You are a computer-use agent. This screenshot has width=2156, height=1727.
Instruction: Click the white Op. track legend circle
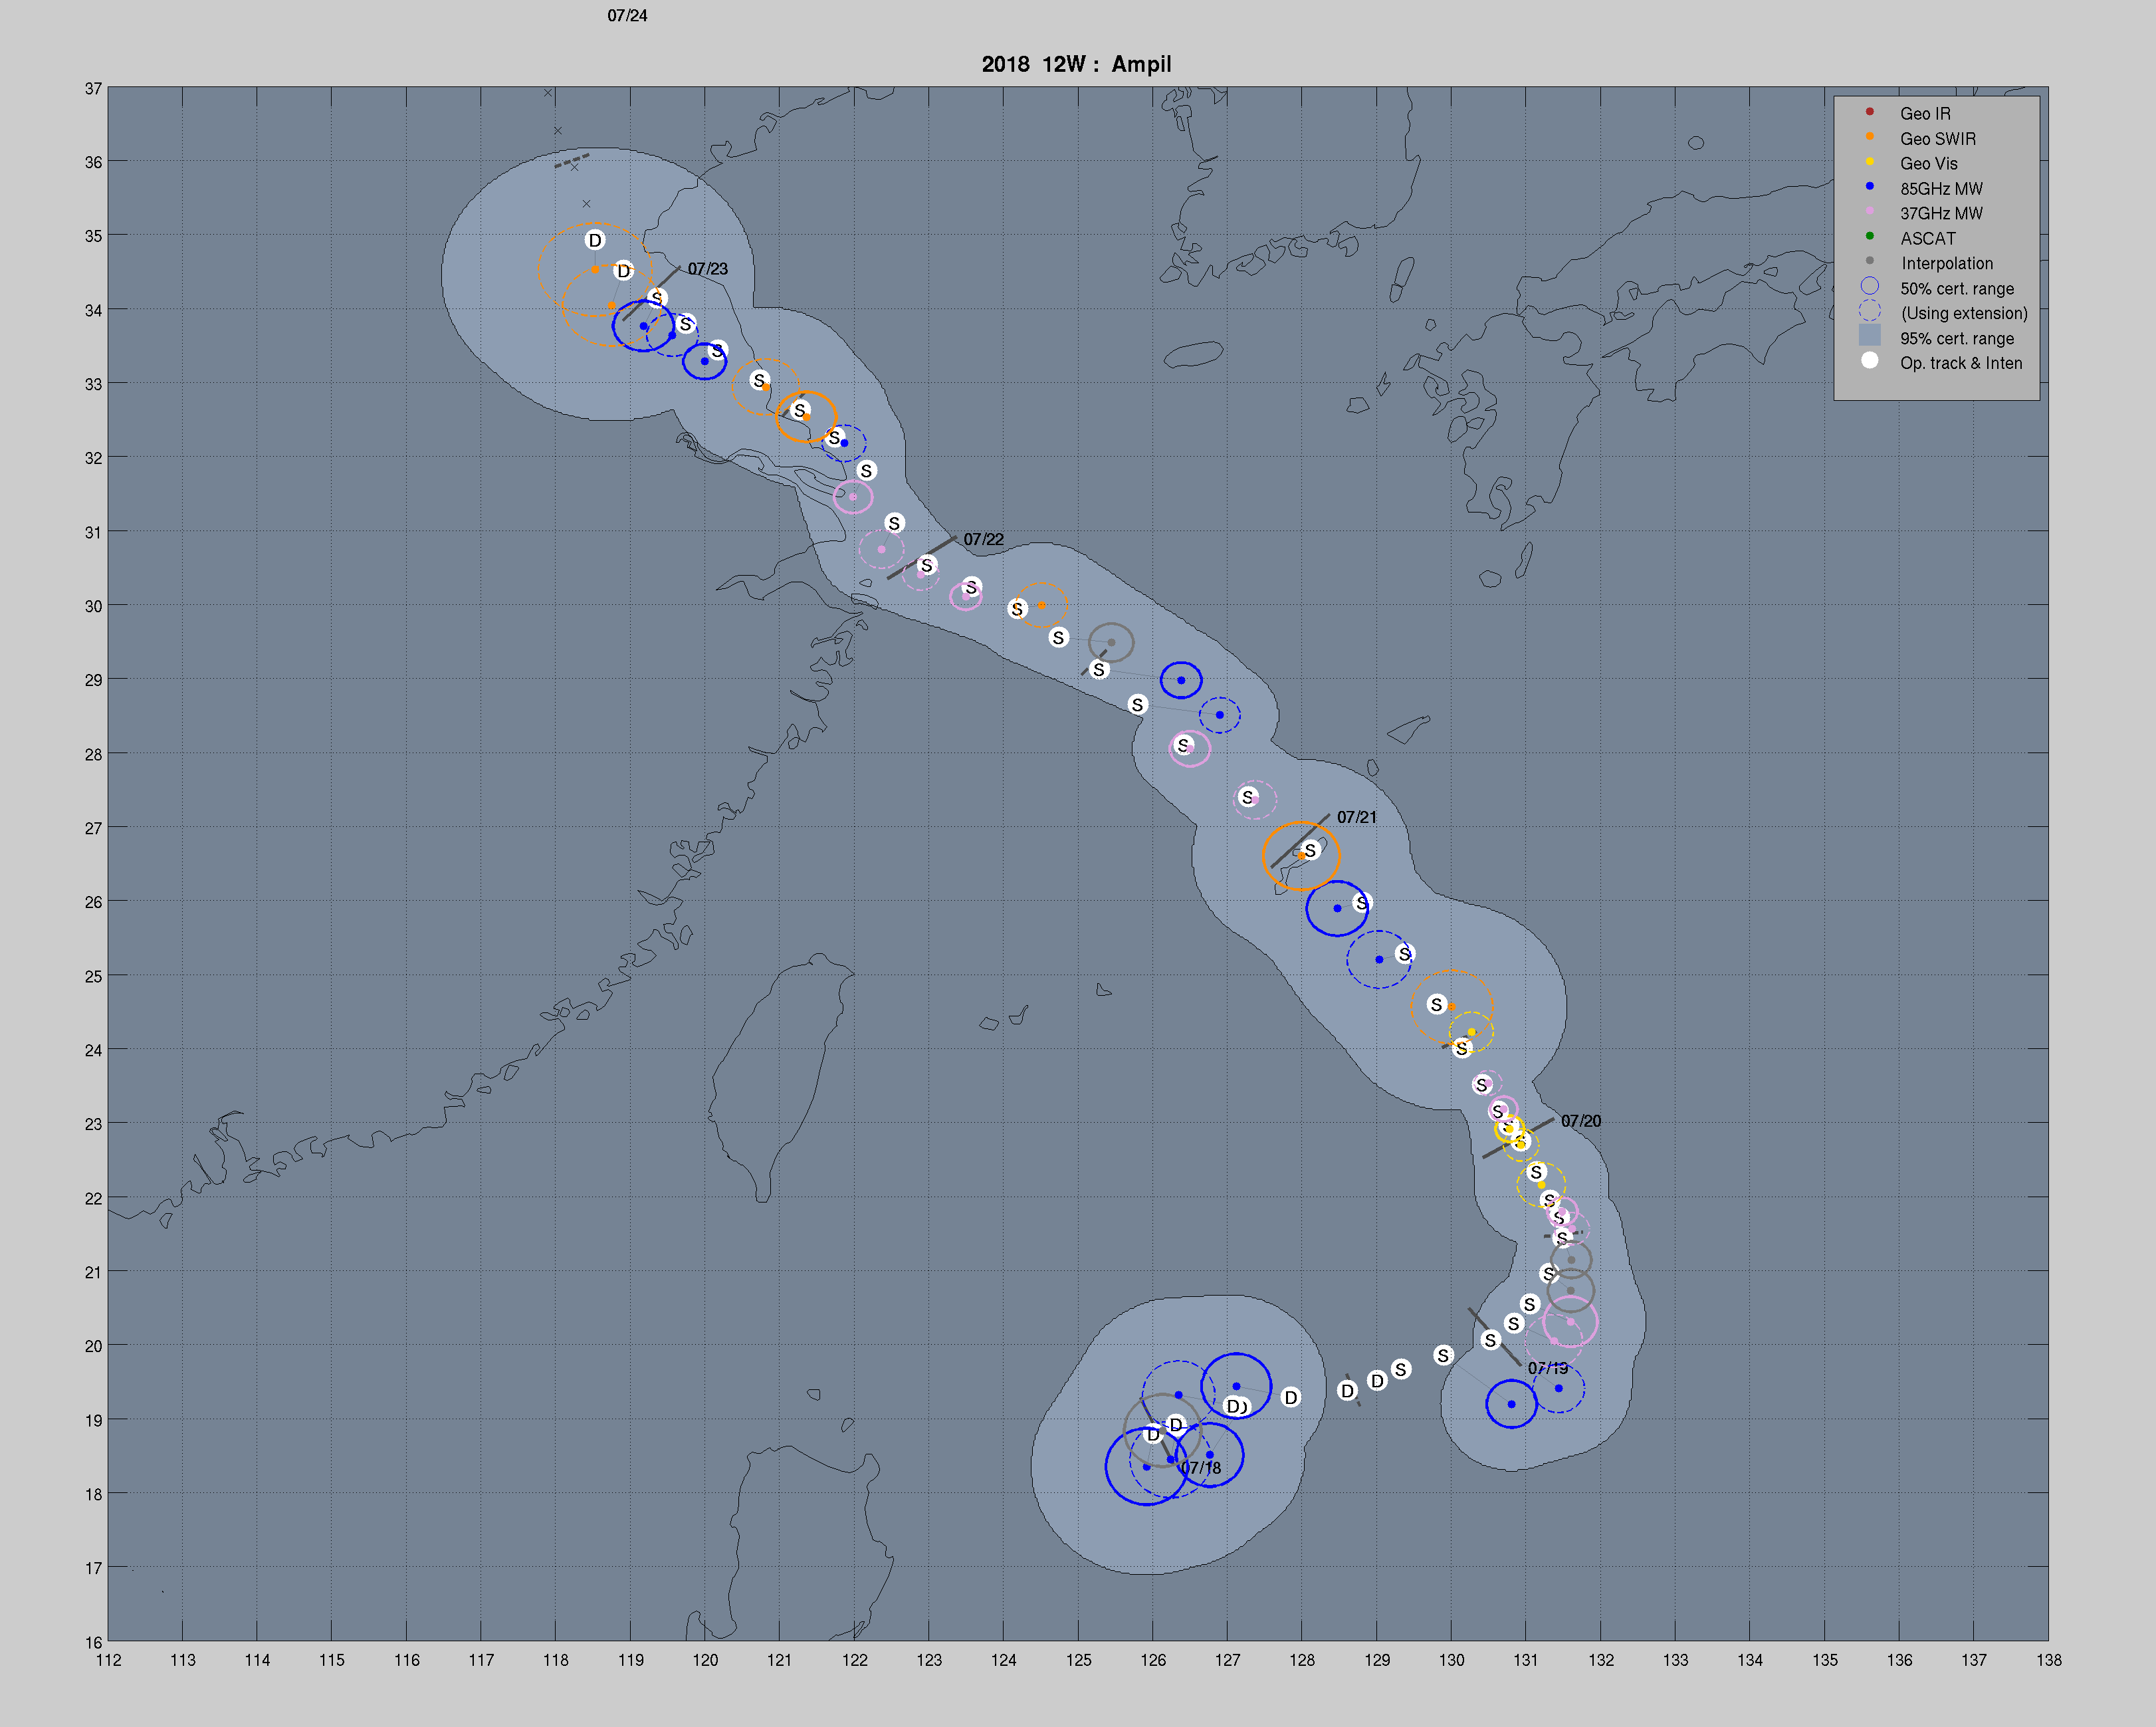click(x=1869, y=360)
